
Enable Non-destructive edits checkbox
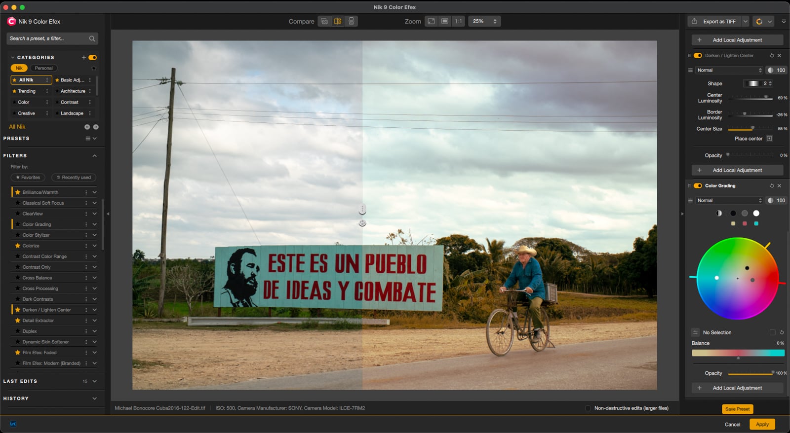(x=588, y=408)
